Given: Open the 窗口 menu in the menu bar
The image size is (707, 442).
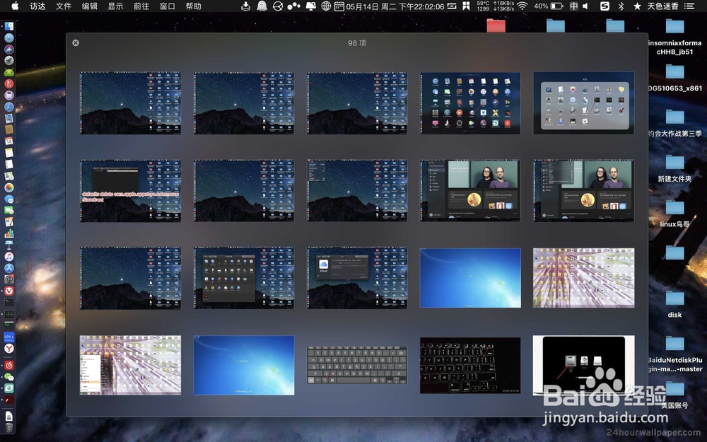Looking at the screenshot, I should click(168, 7).
